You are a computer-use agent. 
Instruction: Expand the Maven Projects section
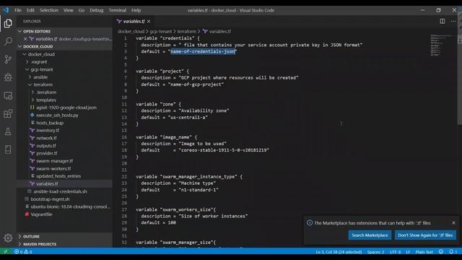(19, 244)
